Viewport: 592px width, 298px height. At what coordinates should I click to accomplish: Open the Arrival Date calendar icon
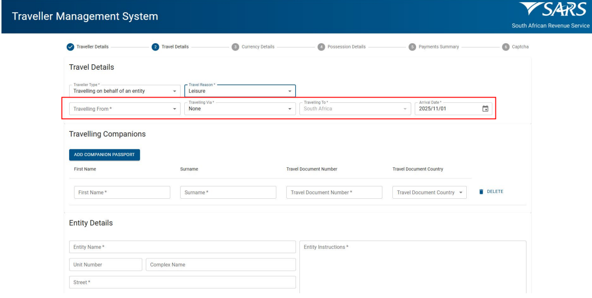(x=485, y=109)
